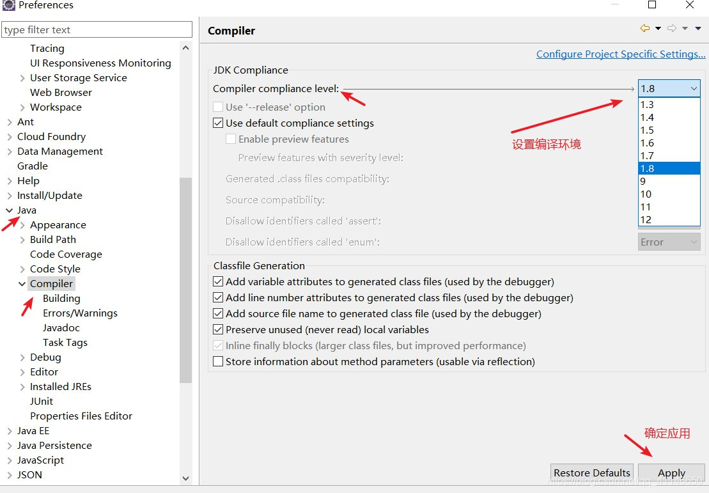The height and width of the screenshot is (493, 709).
Task: Choose 11 compliance level option
Action: click(669, 207)
